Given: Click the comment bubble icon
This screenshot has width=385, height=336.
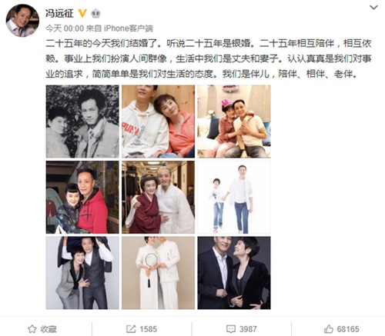Looking at the screenshot, I should 230,329.
